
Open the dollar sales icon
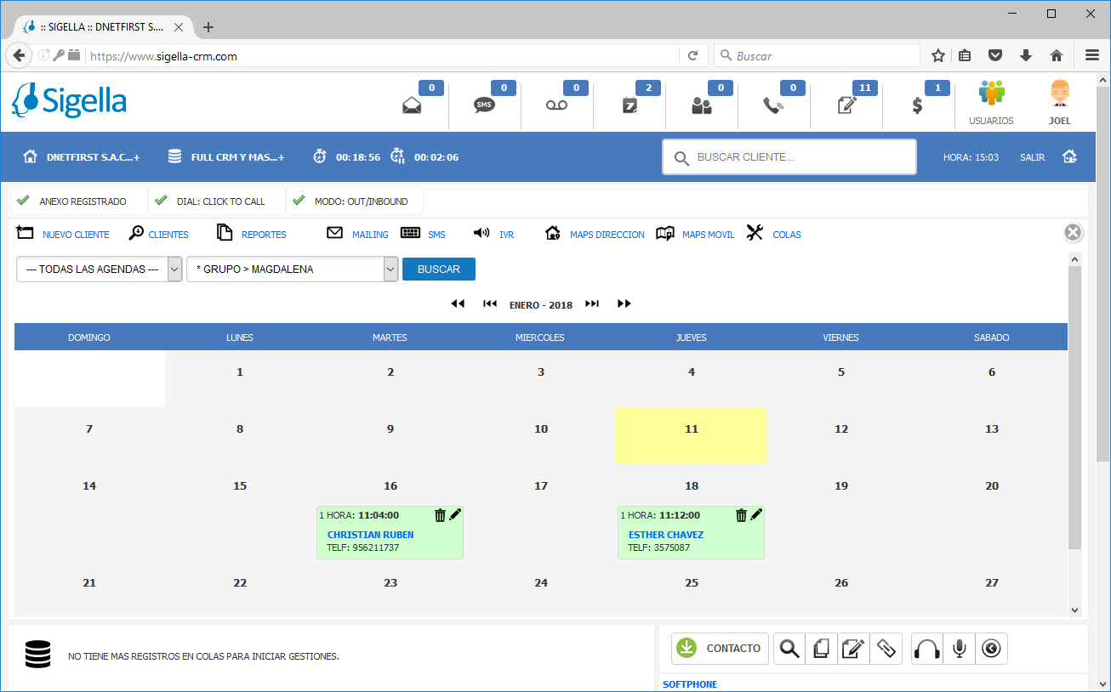click(x=918, y=105)
